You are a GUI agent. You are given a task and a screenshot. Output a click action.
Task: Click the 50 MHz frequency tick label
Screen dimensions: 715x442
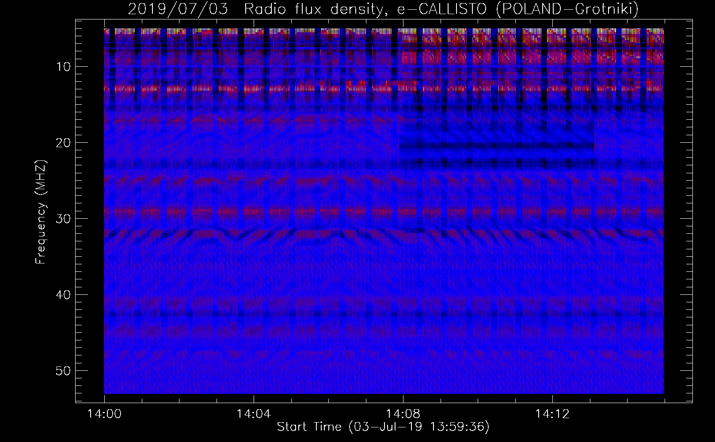click(x=64, y=371)
